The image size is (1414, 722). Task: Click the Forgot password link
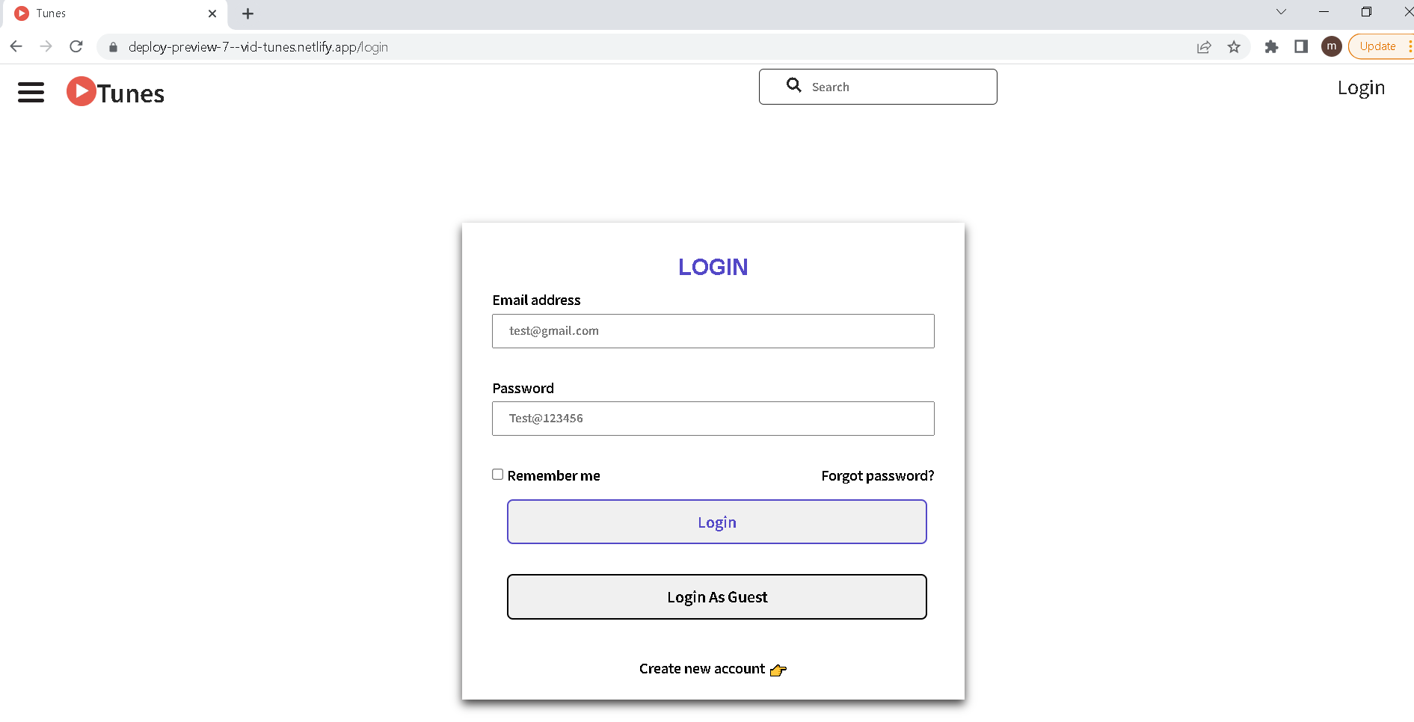click(877, 475)
